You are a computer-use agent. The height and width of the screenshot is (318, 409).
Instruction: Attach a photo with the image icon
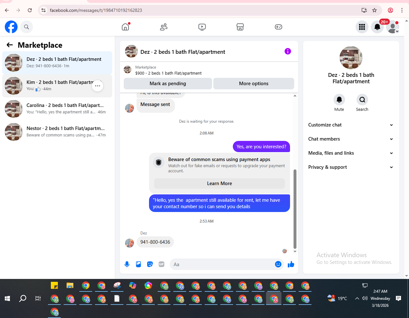coord(138,264)
